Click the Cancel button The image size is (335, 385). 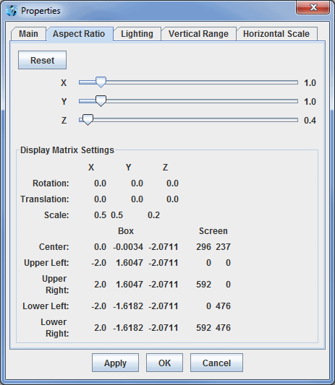coord(216,363)
